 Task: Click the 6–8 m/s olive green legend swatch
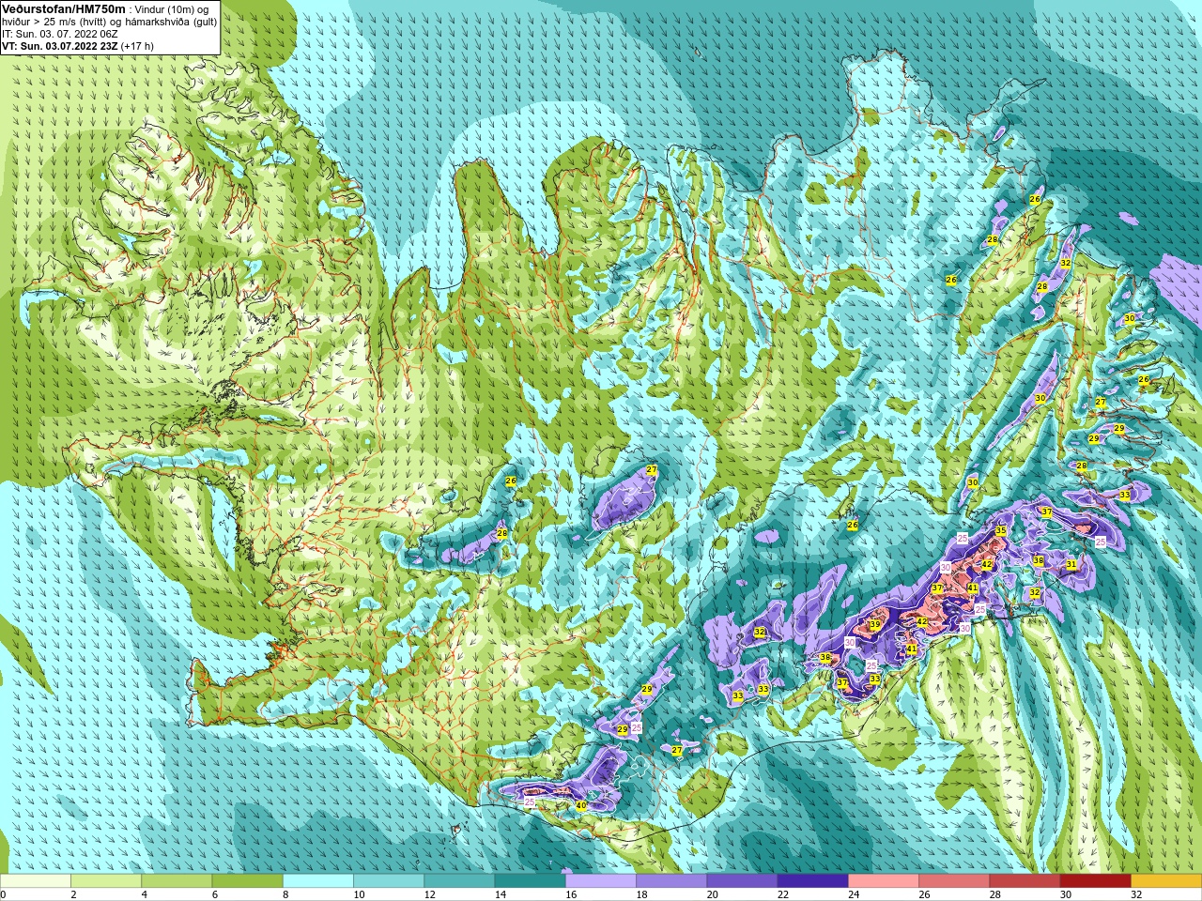pyautogui.click(x=248, y=881)
